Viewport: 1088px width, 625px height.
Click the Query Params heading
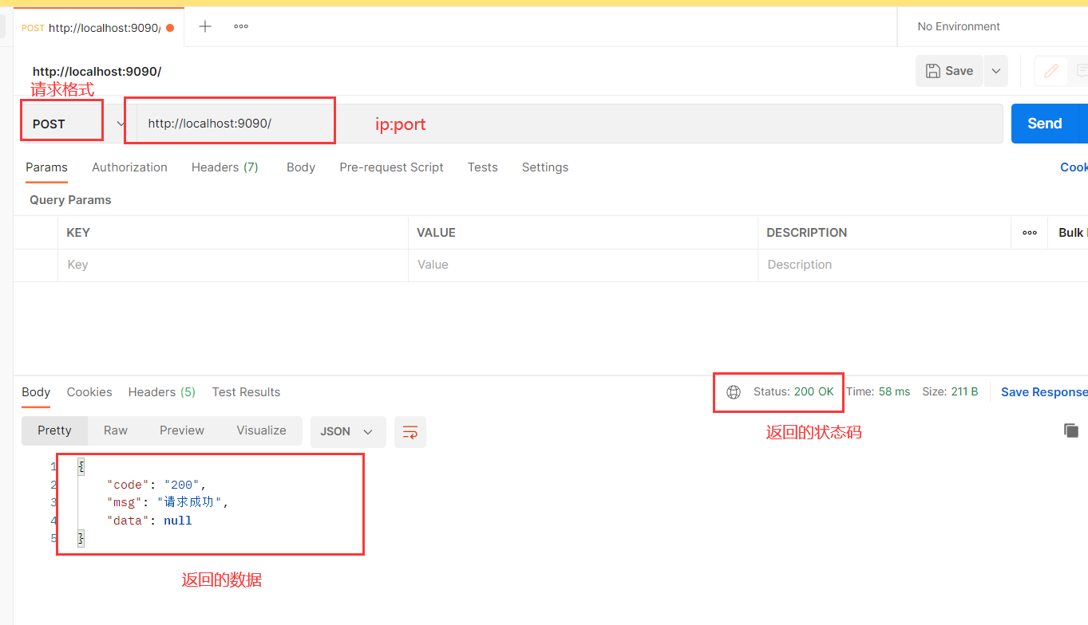tap(70, 200)
